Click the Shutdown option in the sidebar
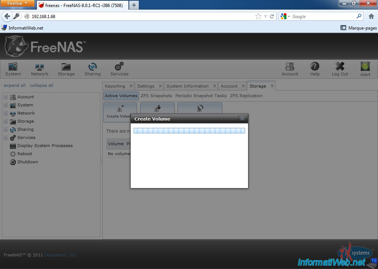 [27, 162]
